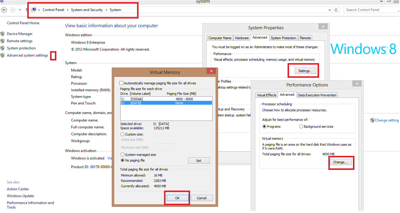The image size is (400, 213).
Task: Open System protection link
Action: tap(21, 48)
